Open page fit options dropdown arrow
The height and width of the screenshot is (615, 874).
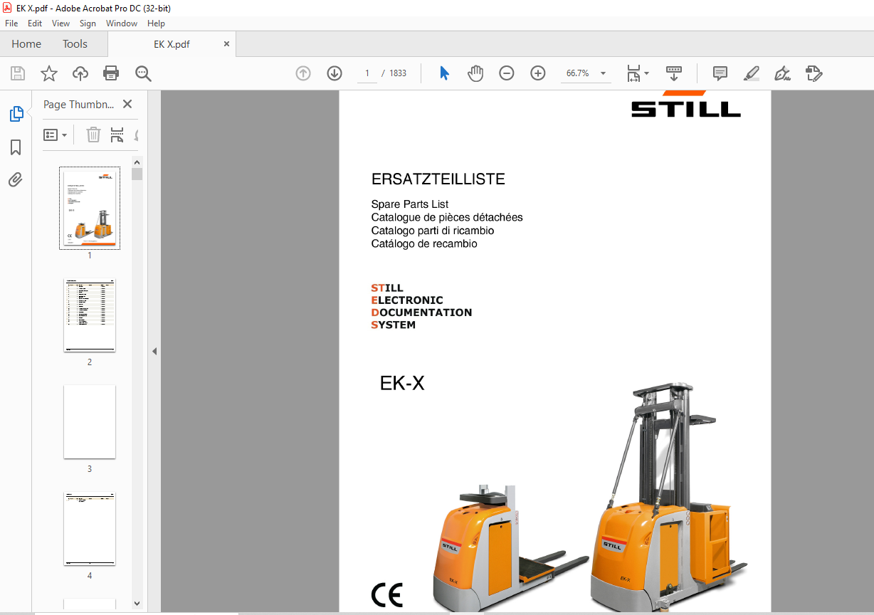coord(646,73)
